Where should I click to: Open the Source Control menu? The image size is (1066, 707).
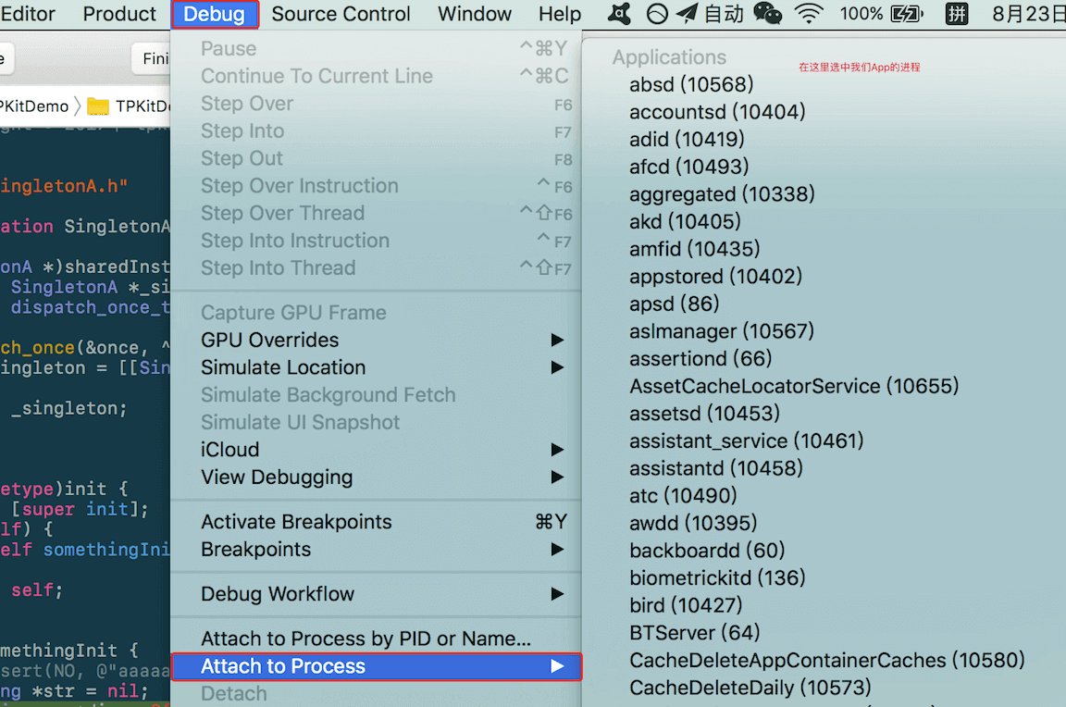click(x=341, y=14)
